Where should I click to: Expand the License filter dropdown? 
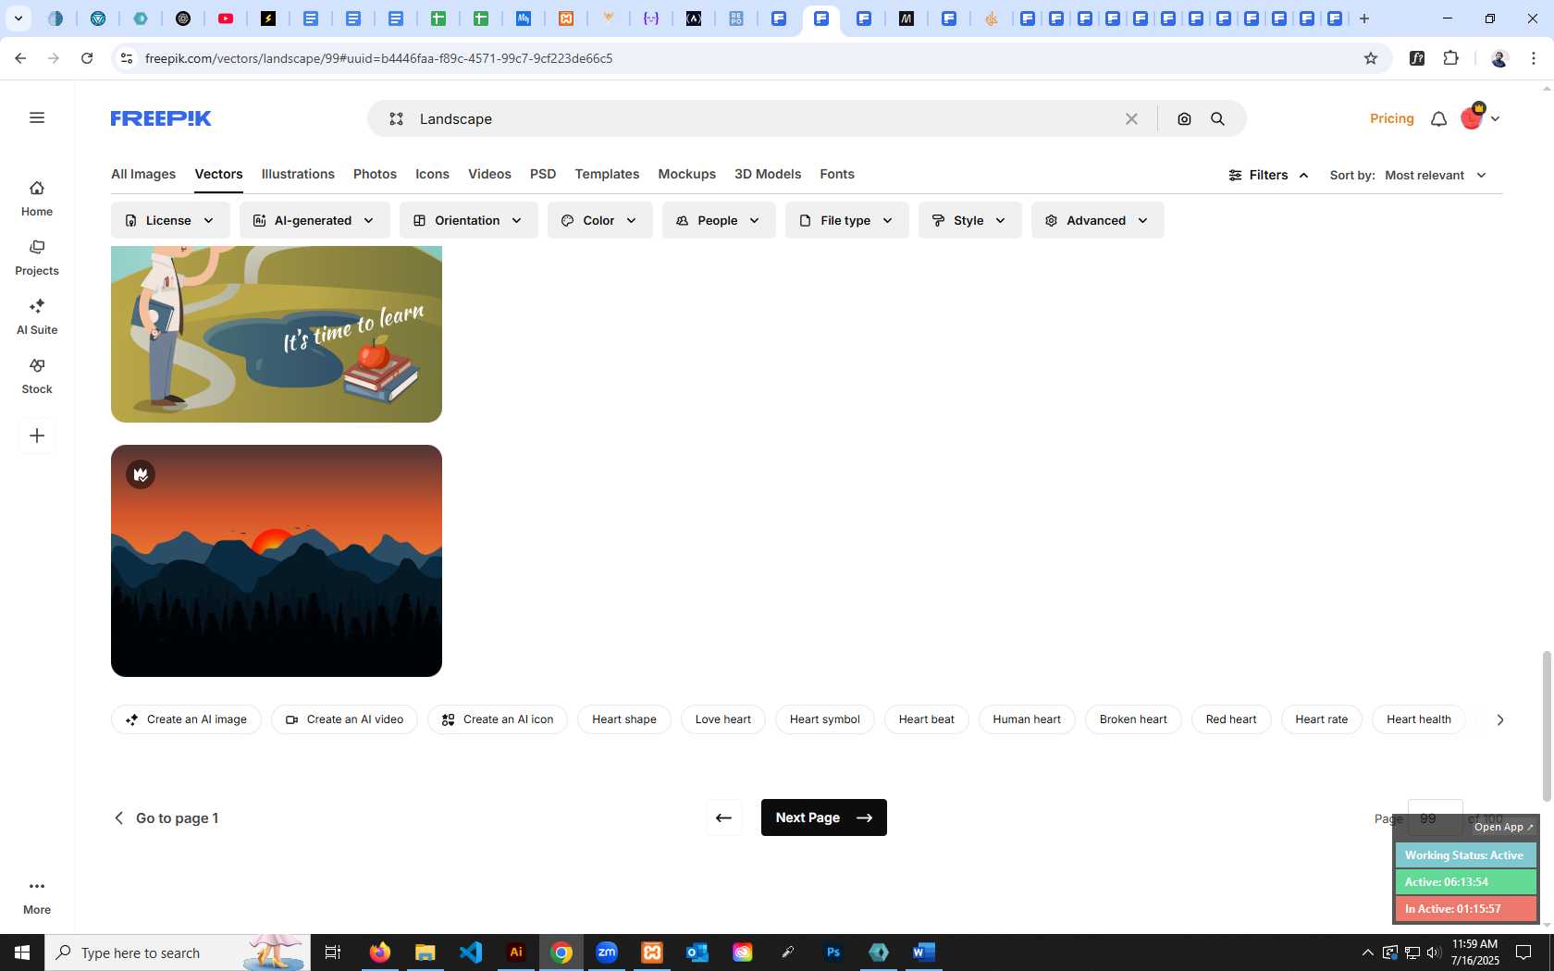(x=170, y=220)
